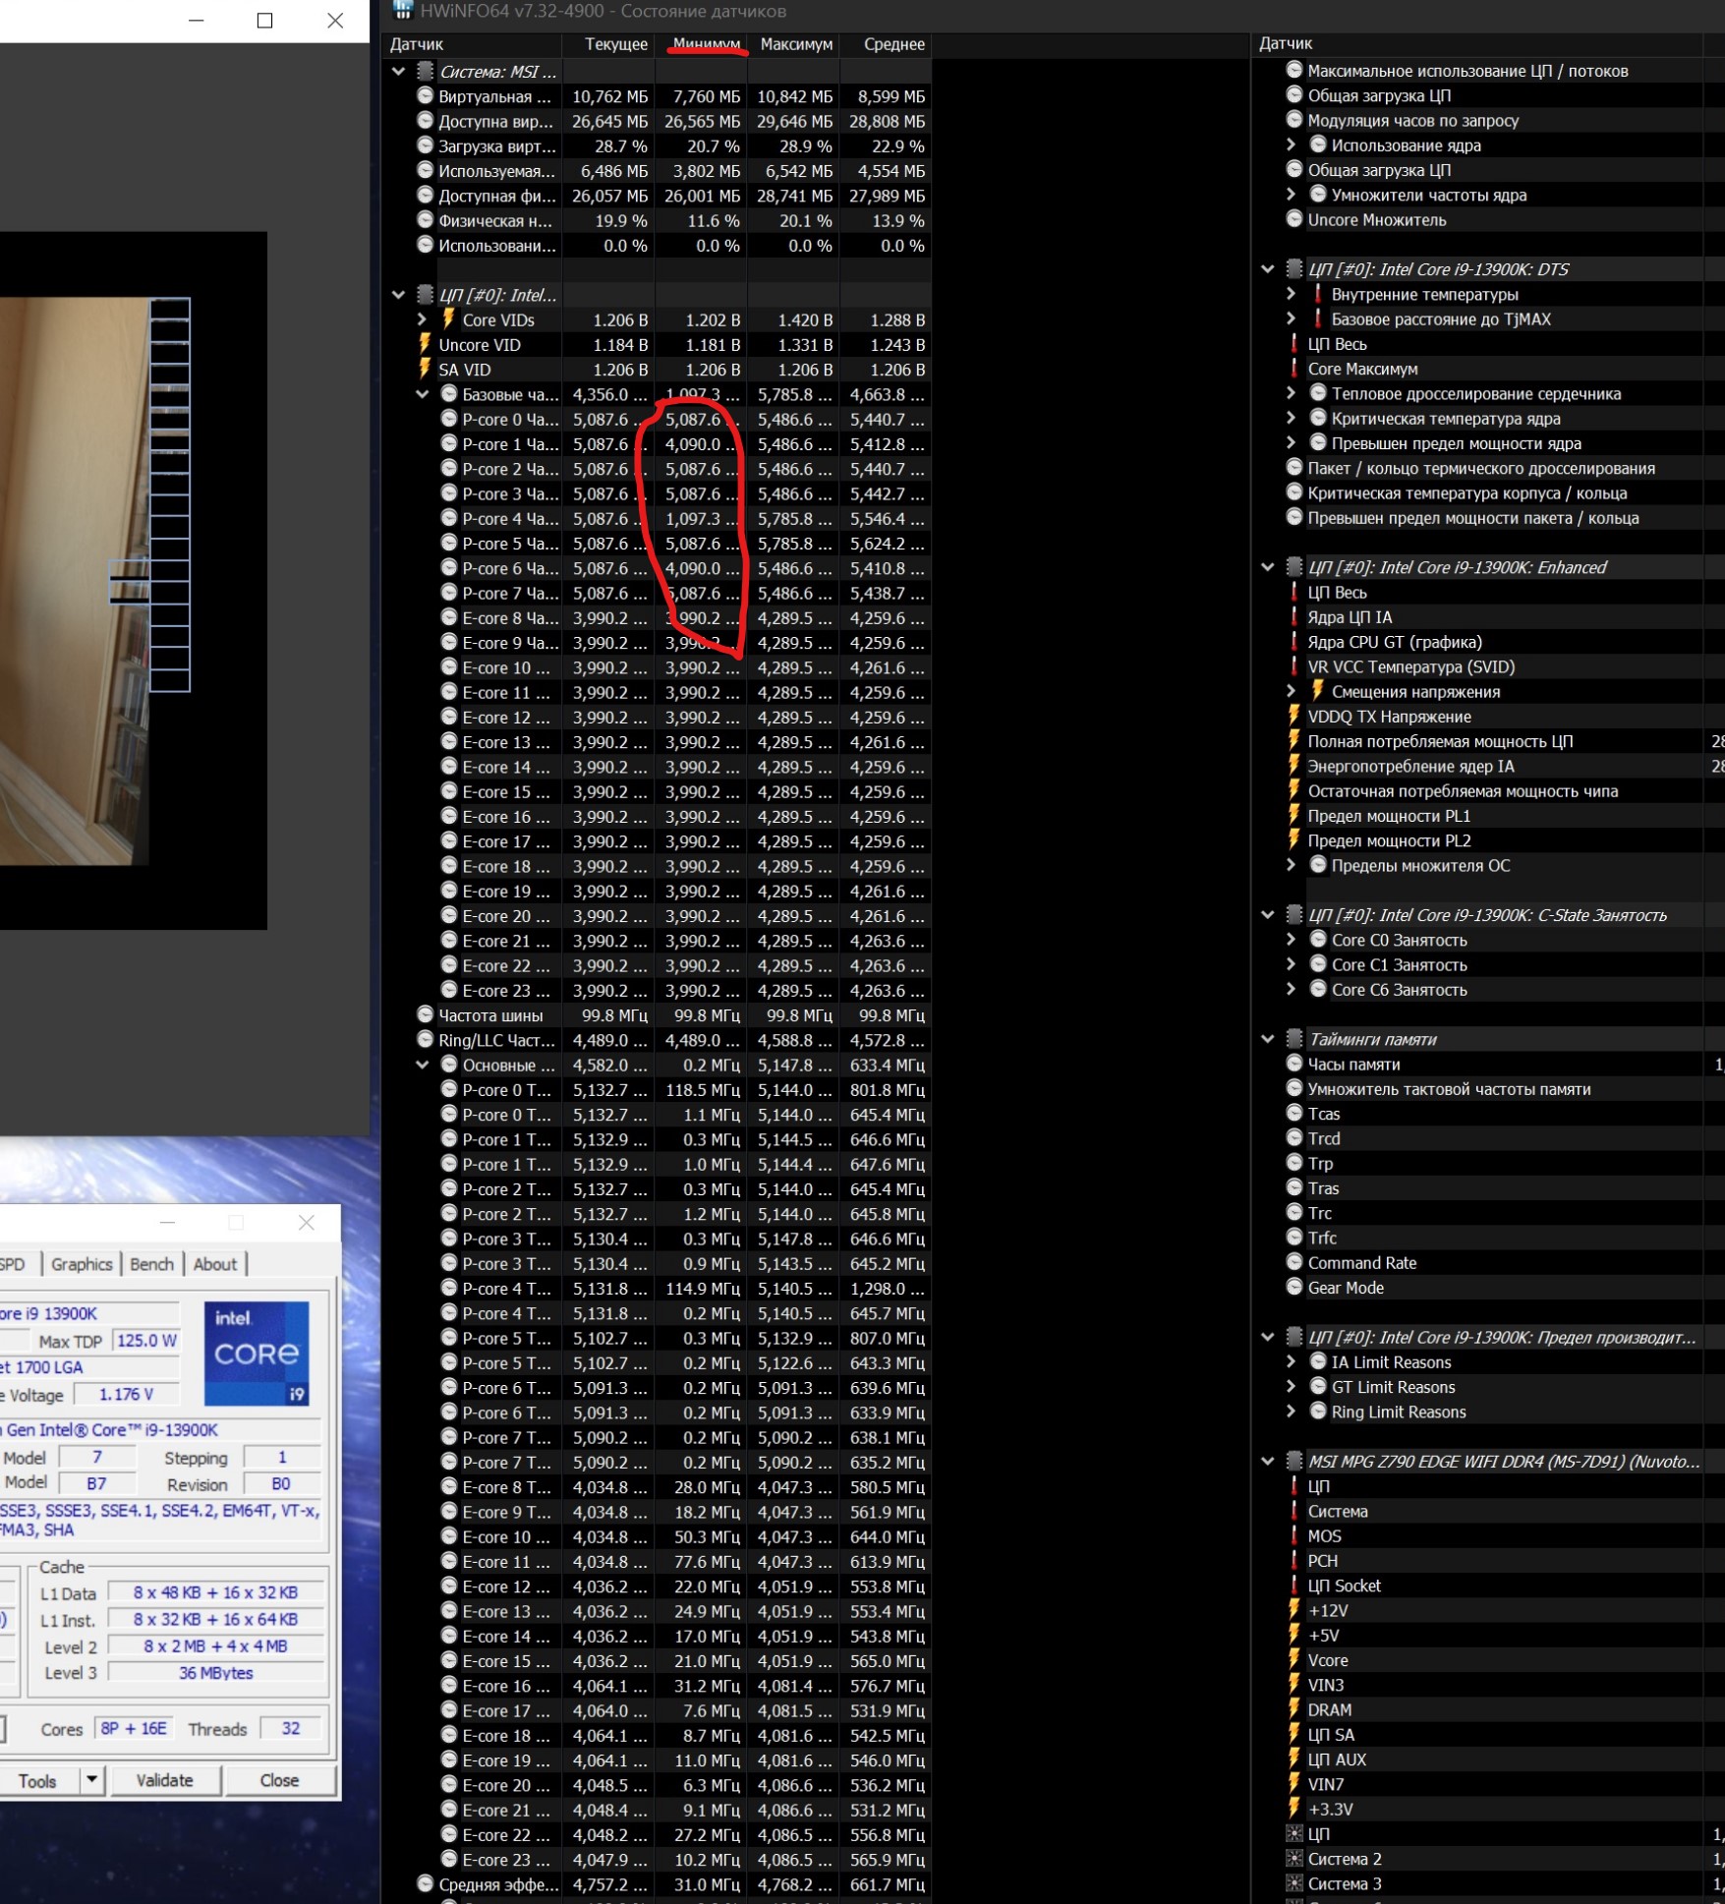Image resolution: width=1725 pixels, height=1904 pixels.
Task: Click the sensor icon beside Виртуальная ...
Action: [x=425, y=95]
